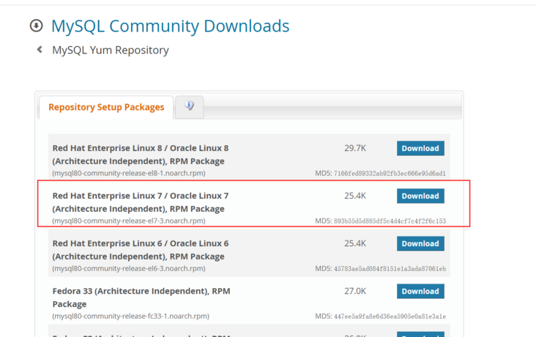Download the Red Hat Enterprise Linux 6 package

click(x=420, y=243)
